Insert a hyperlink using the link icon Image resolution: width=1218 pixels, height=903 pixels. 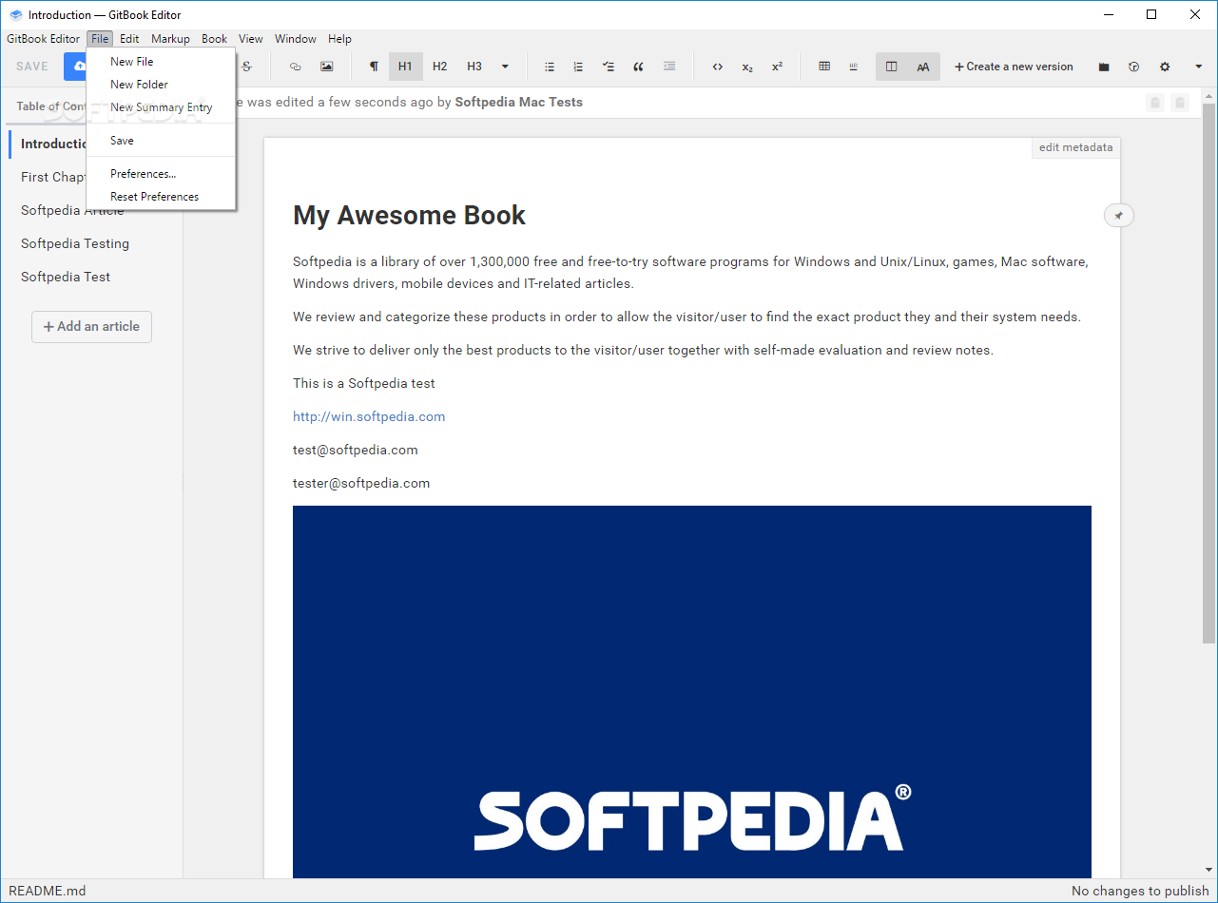(x=295, y=67)
